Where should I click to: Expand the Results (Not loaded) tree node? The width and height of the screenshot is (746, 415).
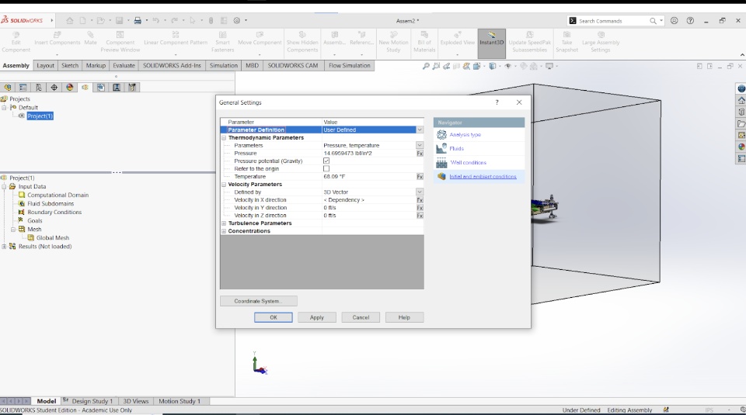click(5, 247)
